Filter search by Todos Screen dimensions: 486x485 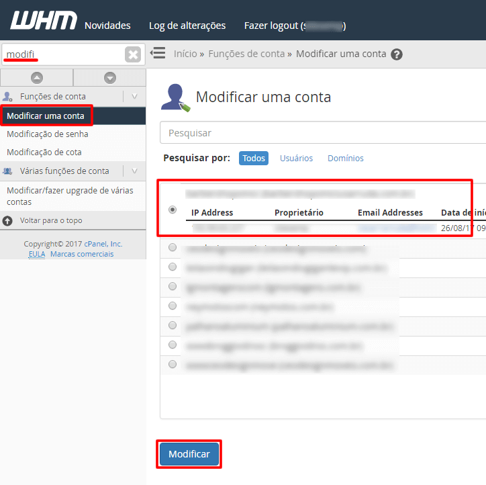pyautogui.click(x=254, y=158)
